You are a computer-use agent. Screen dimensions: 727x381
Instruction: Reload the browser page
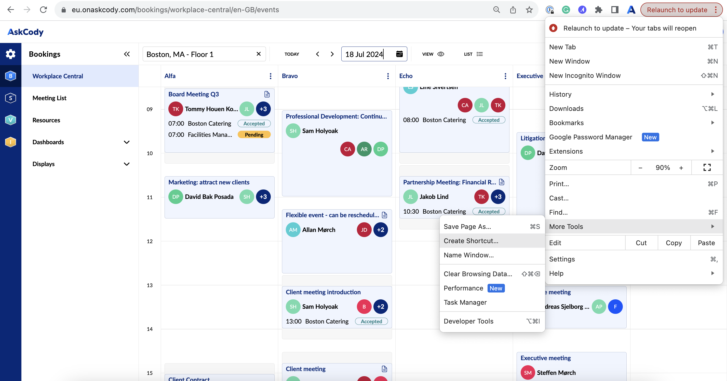point(43,10)
